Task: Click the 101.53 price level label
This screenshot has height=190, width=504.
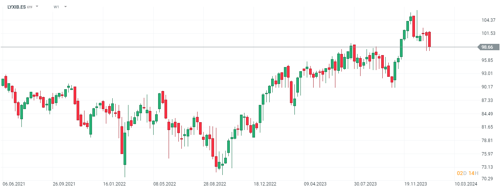Action: pyautogui.click(x=487, y=34)
